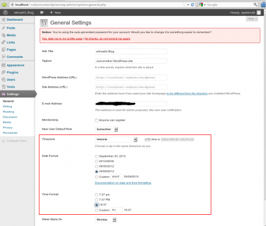The height and width of the screenshot is (226, 266).
Task: Open the Permalinks settings submenu
Action: click(x=10, y=133)
